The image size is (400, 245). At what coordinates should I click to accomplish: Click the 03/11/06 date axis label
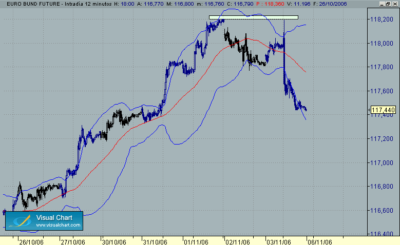[x=279, y=242]
